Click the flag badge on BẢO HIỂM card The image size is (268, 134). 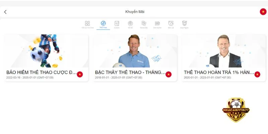click(x=80, y=74)
